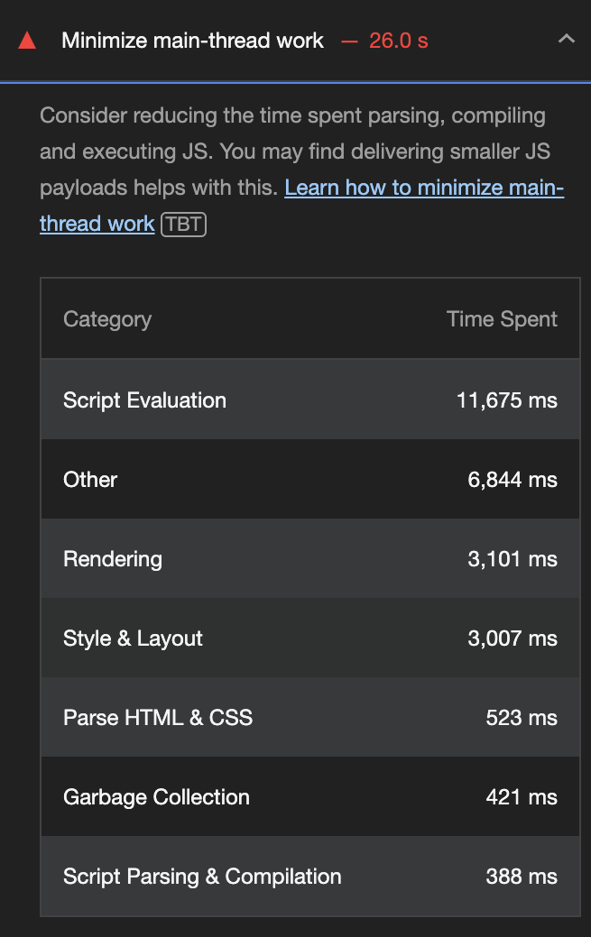Select the Other category label
Viewport: 591px width, 937px height.
pyautogui.click(x=90, y=480)
